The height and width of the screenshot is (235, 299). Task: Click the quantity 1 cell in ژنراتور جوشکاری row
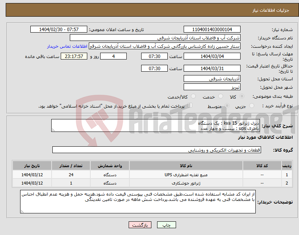[x=71, y=183]
